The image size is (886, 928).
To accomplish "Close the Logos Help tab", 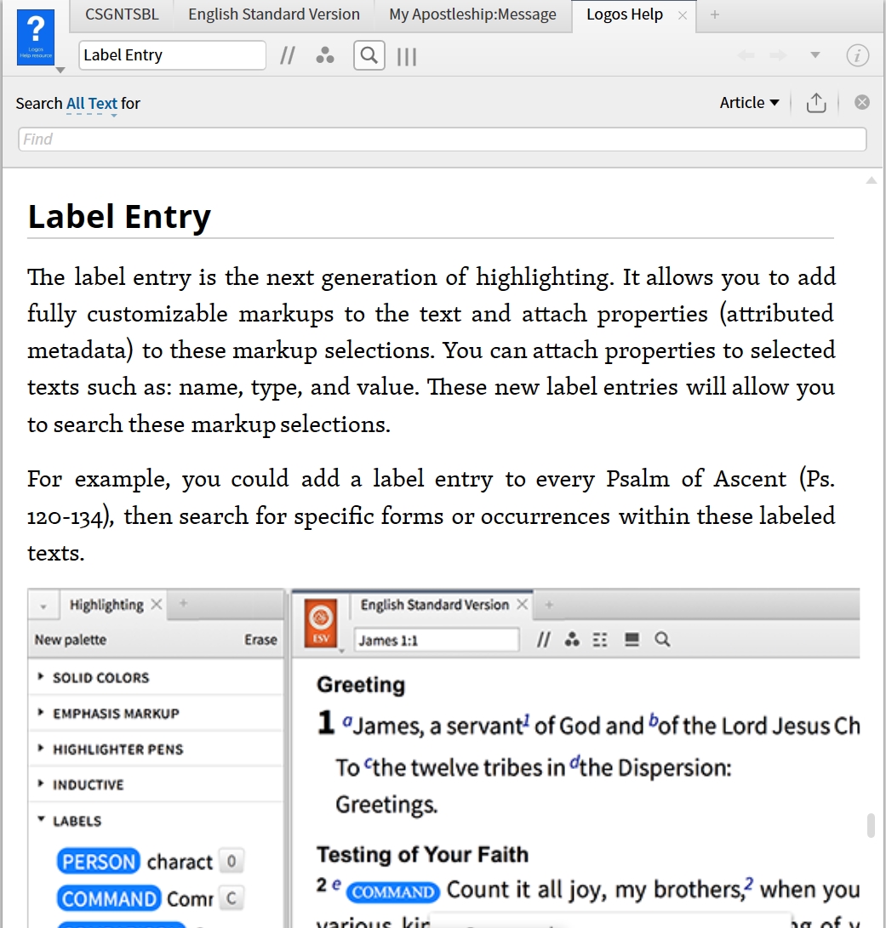I will tap(683, 15).
